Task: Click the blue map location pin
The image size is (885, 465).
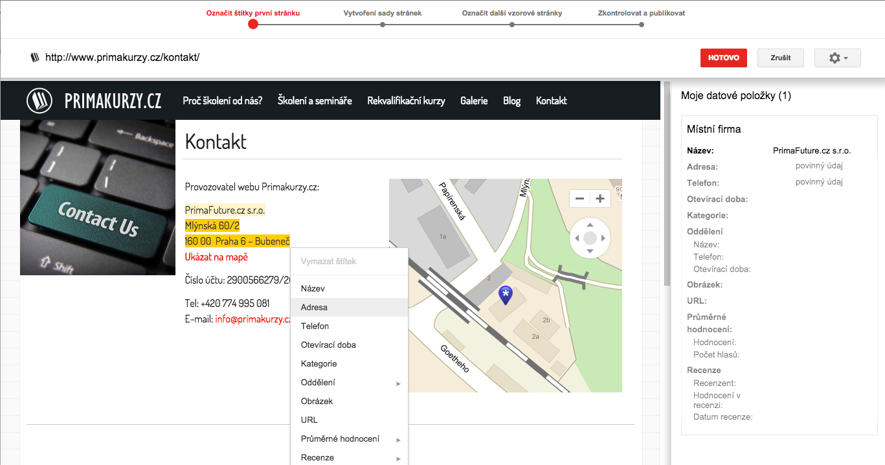Action: [x=506, y=296]
